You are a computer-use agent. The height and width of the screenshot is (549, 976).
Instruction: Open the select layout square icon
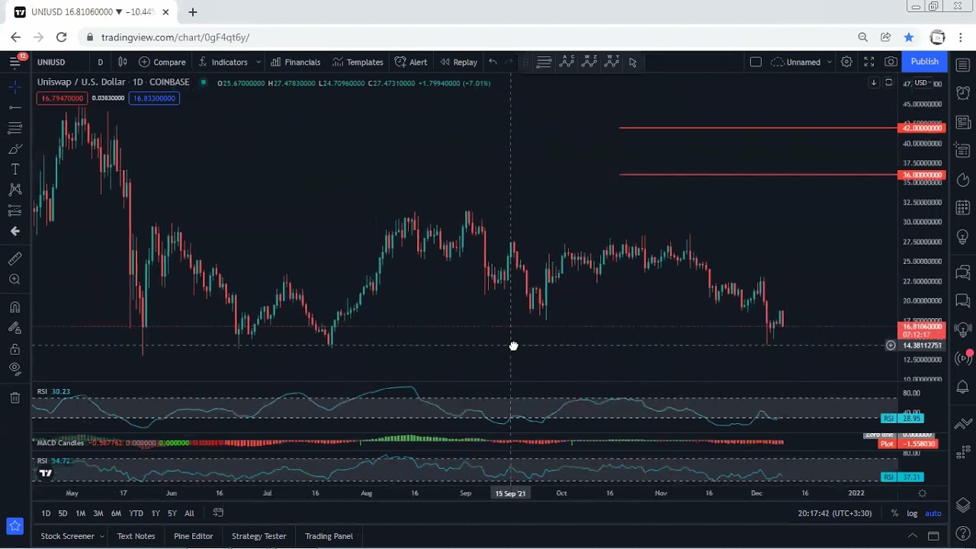click(756, 62)
